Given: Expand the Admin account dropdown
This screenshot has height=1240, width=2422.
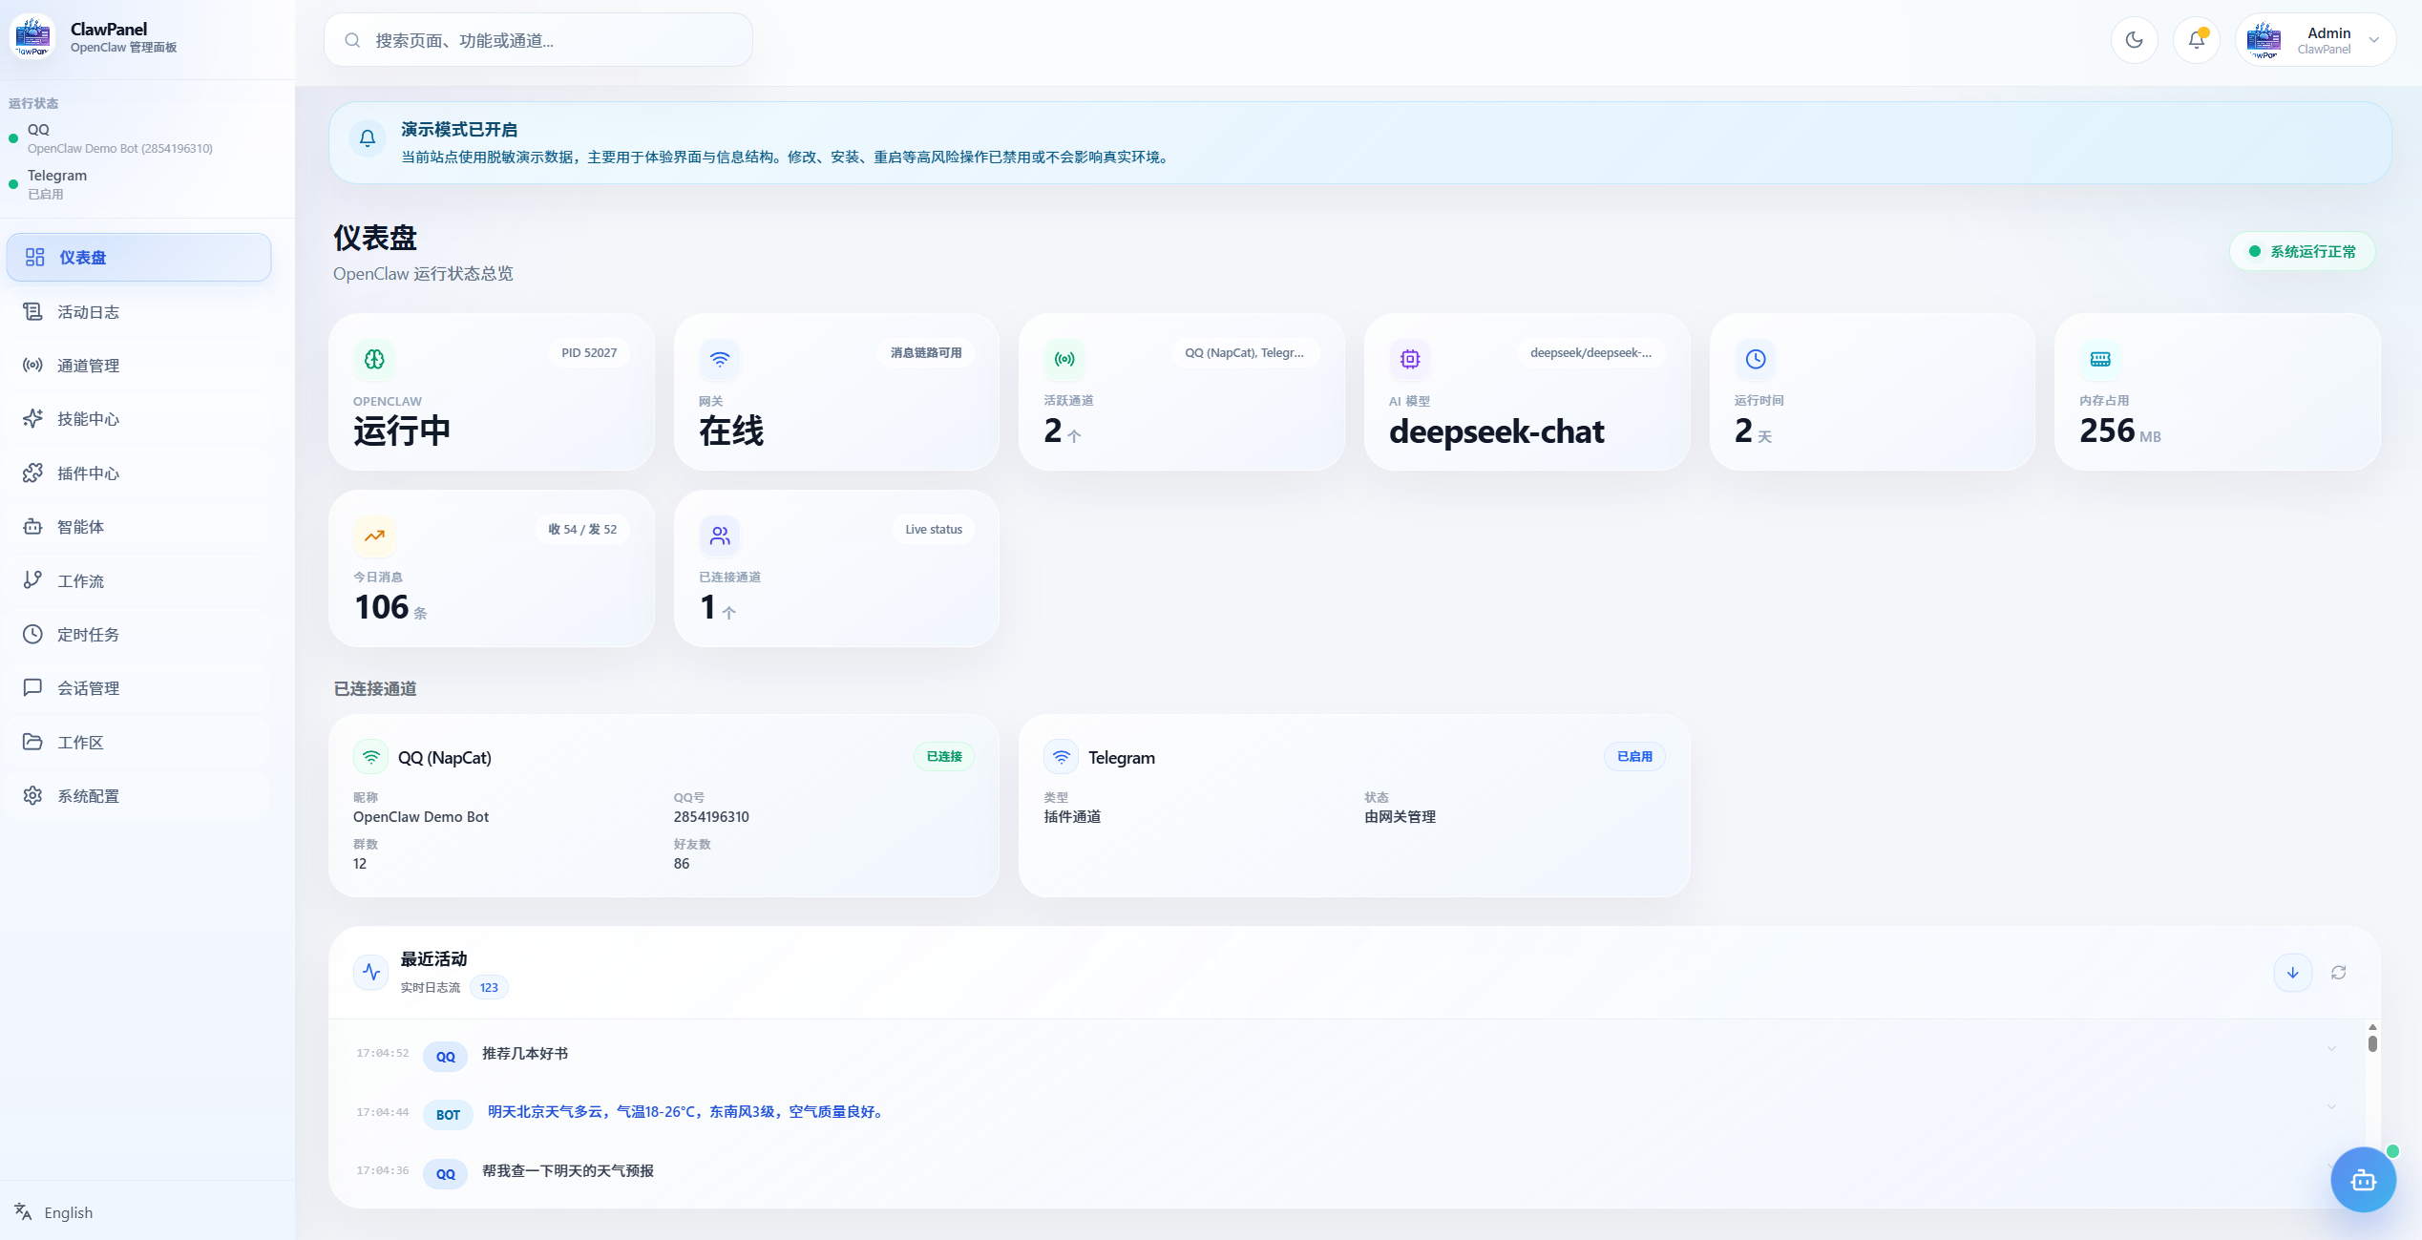Looking at the screenshot, I should pyautogui.click(x=2373, y=40).
